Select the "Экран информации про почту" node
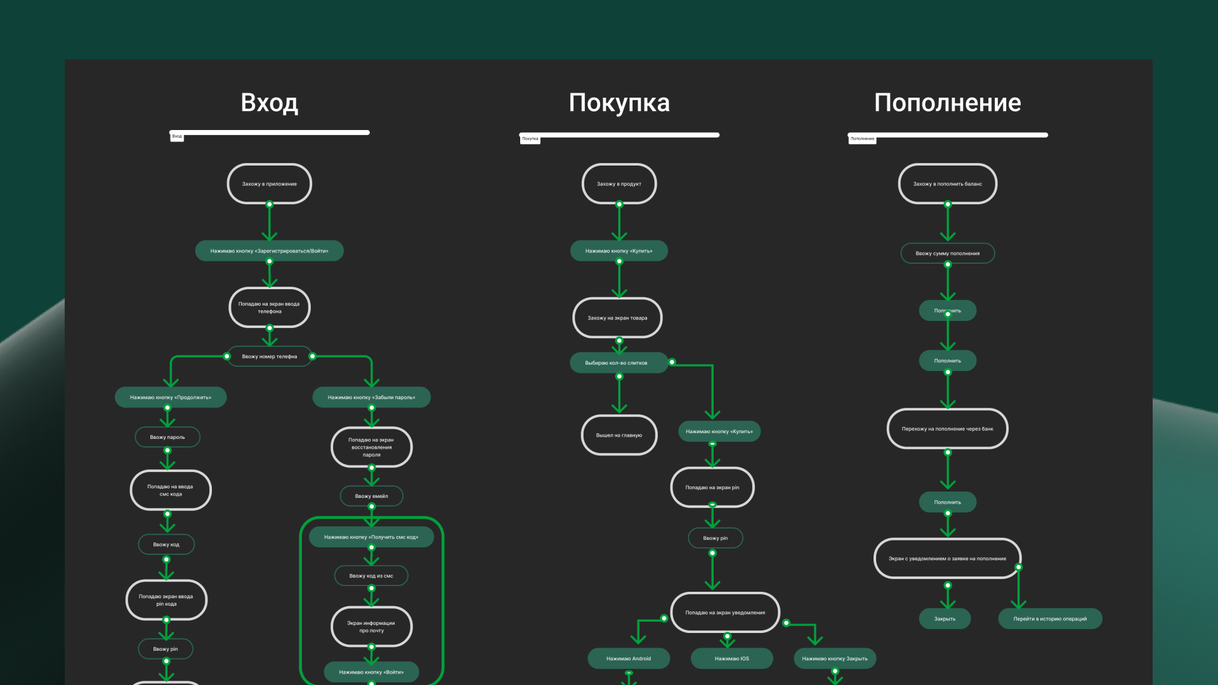Screen dimensions: 1218x685 tap(371, 627)
